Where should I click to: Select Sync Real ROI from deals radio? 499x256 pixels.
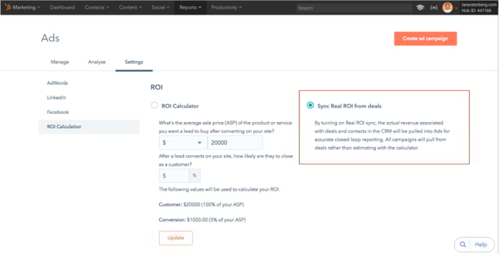(x=310, y=105)
